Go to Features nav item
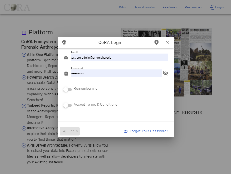Image resolution: width=231 pixels, height=174 pixels. coord(170,7)
